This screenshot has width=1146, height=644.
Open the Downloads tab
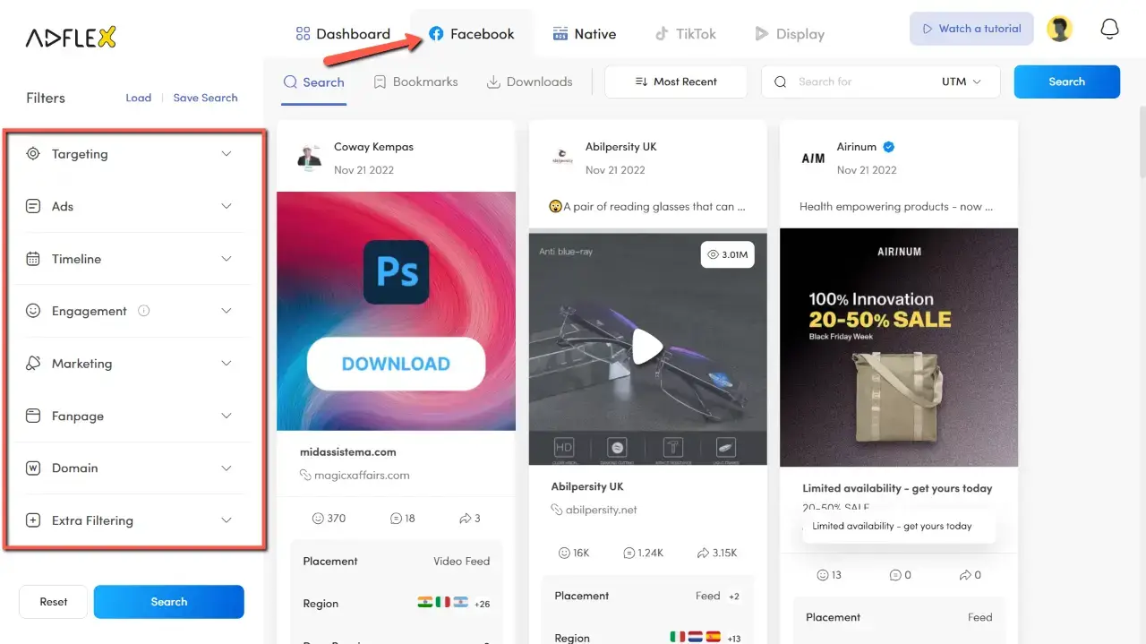529,81
